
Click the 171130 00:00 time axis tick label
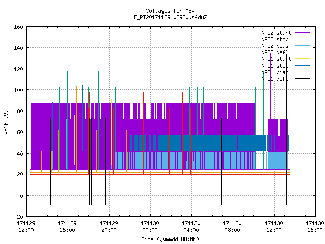pyautogui.click(x=150, y=227)
